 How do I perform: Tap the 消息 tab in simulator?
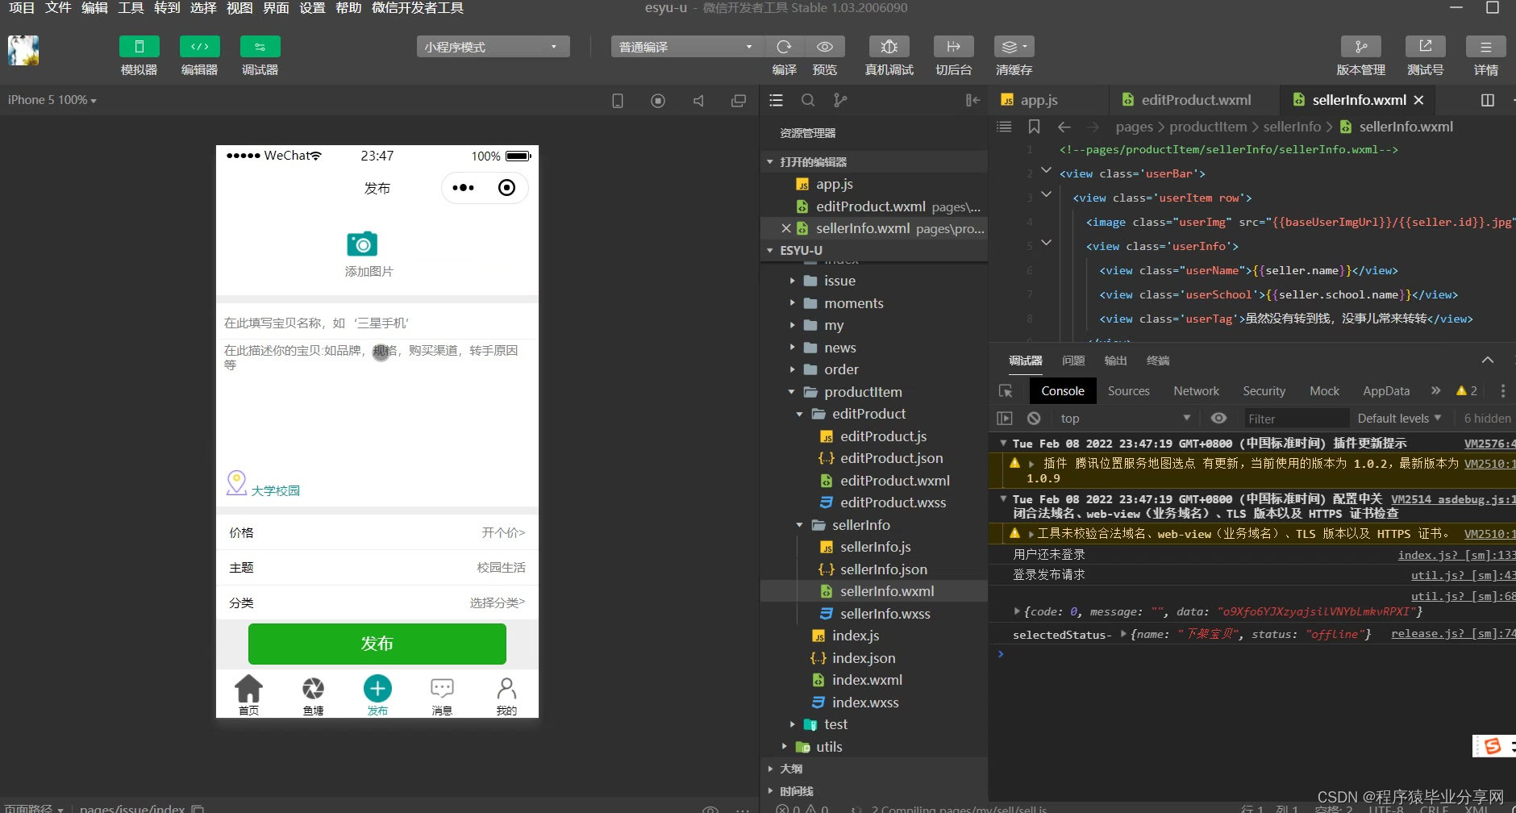click(442, 694)
